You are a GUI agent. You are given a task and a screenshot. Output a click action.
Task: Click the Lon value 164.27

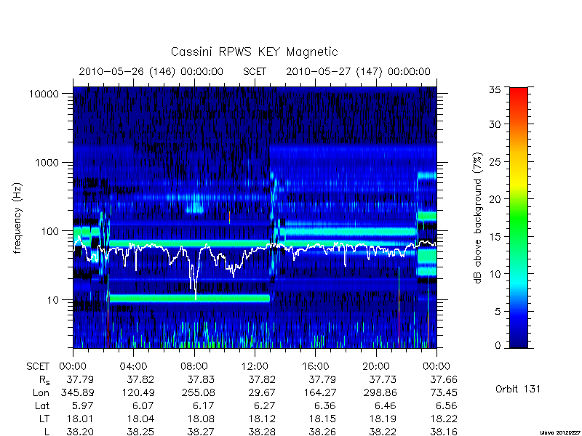point(319,392)
